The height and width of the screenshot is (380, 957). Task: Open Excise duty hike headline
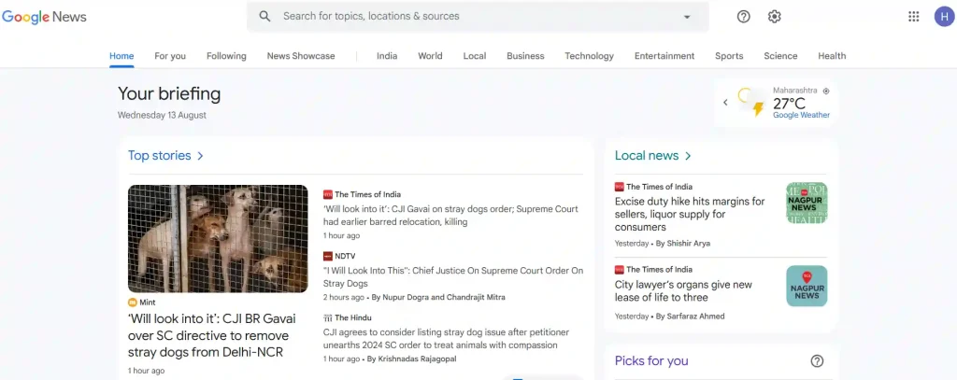click(690, 214)
